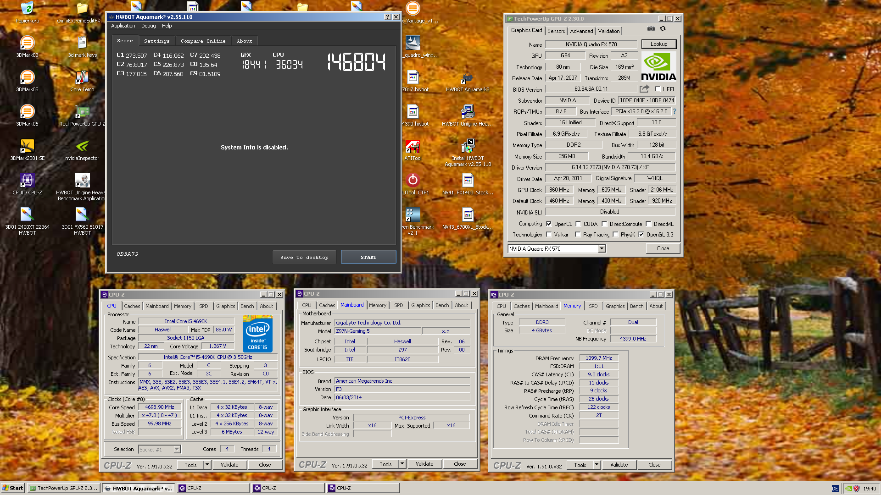
Task: Click Close button in GPU-Z
Action: coord(663,248)
